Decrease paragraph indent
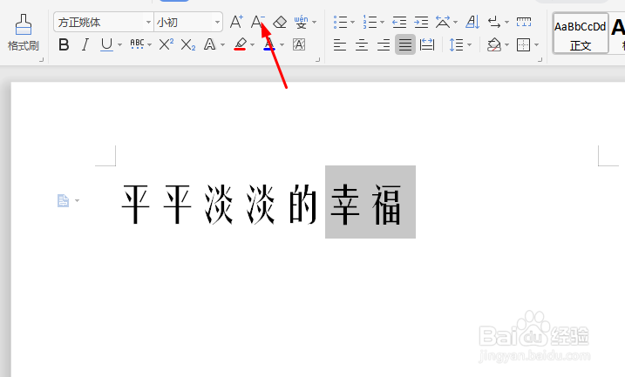 (399, 22)
